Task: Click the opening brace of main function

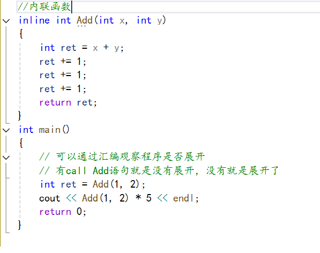Action: point(21,143)
